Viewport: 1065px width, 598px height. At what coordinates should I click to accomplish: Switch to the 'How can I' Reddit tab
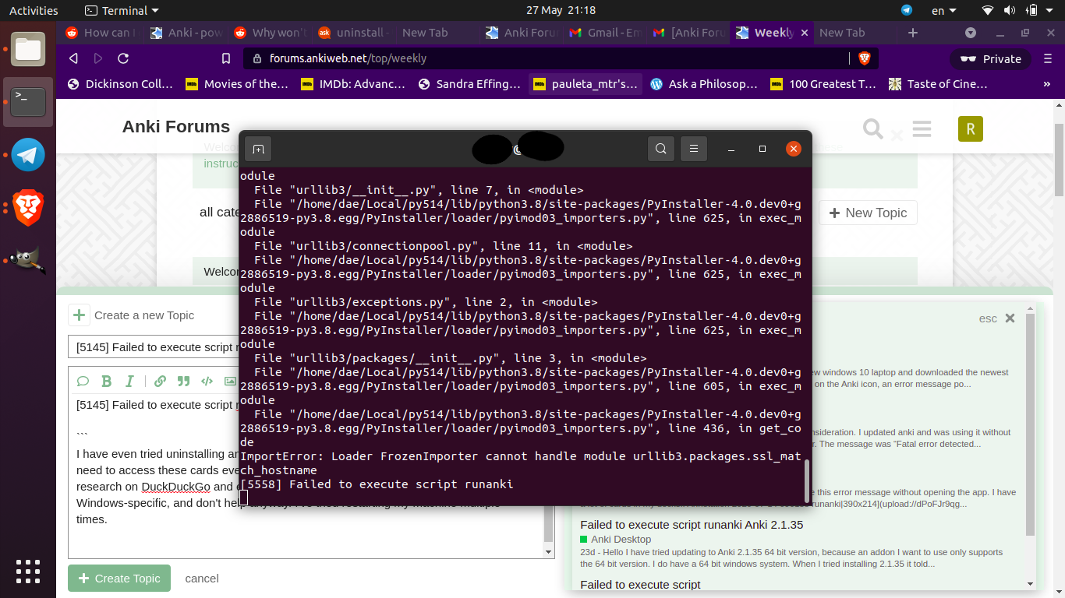point(100,33)
